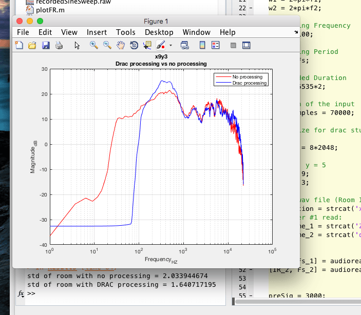
Task: Click the '= 8*2048;' code line in editor
Action: click(319, 147)
